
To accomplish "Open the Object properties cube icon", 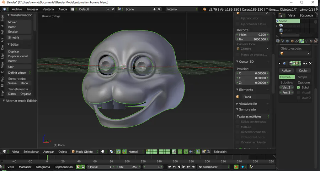I will coord(292,41).
